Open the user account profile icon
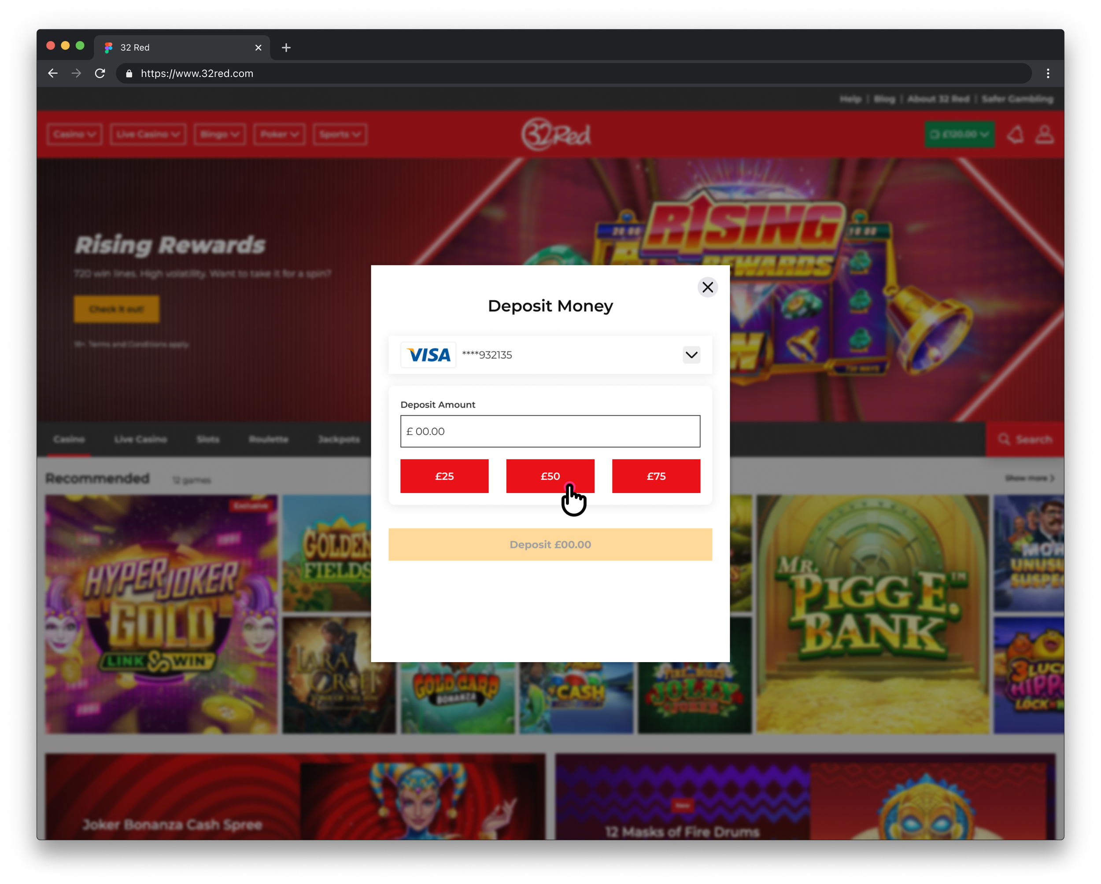Image resolution: width=1101 pixels, height=884 pixels. pos(1044,135)
